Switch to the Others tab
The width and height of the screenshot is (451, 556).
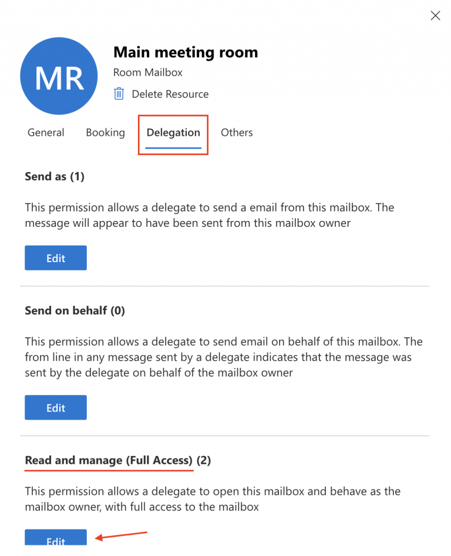(x=237, y=133)
